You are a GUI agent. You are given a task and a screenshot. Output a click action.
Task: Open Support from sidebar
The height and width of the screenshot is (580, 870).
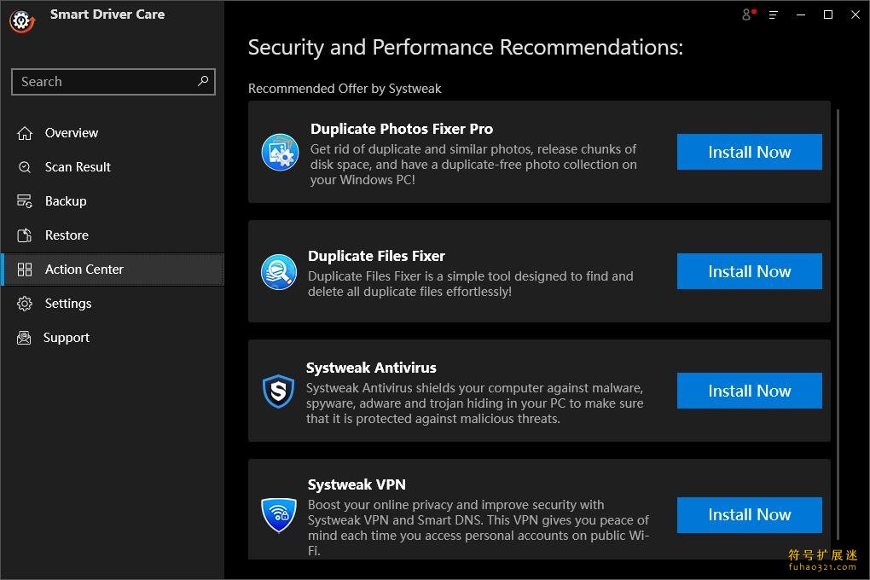tap(113, 338)
